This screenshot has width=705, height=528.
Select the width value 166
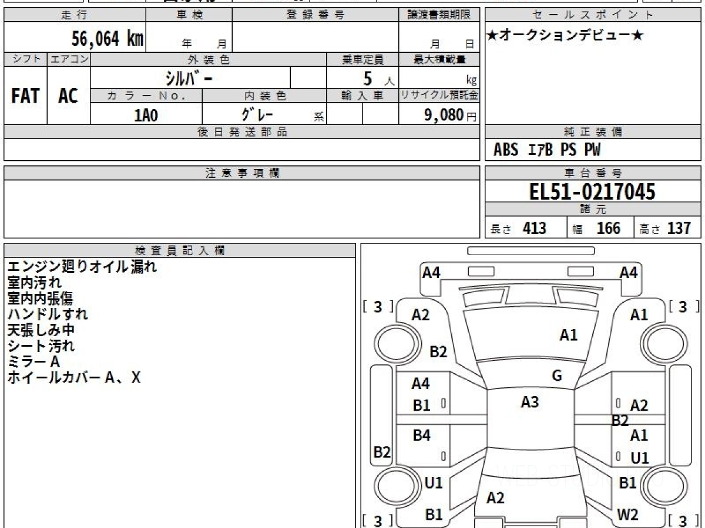tap(609, 228)
